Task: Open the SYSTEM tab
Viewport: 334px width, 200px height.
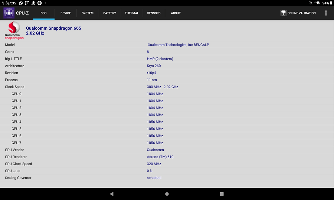Action: [x=88, y=13]
